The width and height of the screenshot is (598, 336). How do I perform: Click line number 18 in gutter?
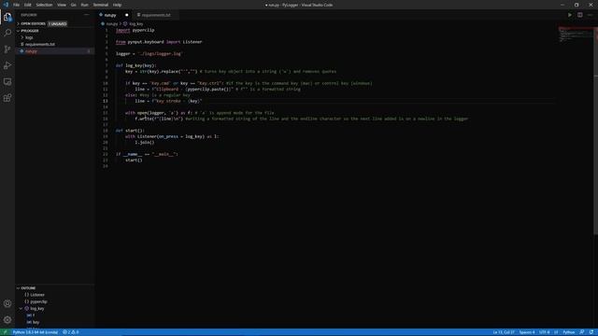pyautogui.click(x=106, y=131)
